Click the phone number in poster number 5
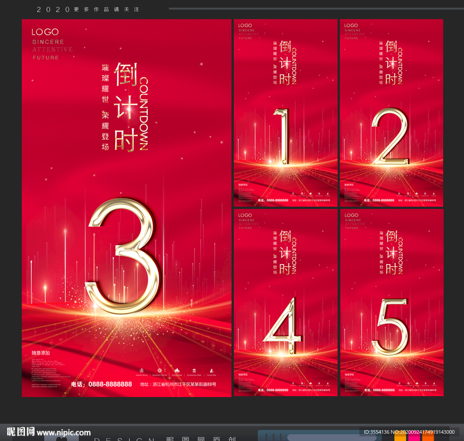This screenshot has height=441, width=464. (x=380, y=390)
